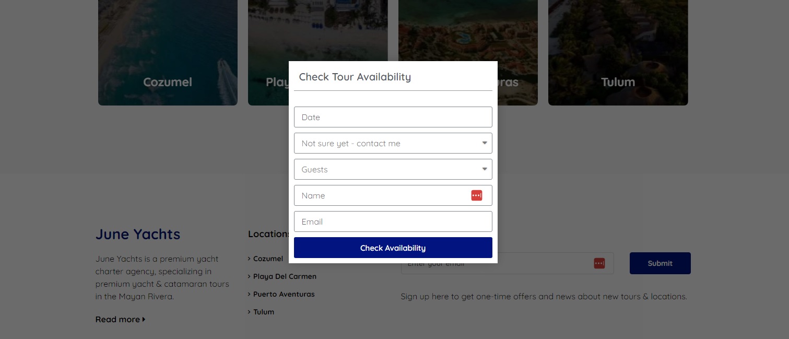Click the Email field in the modal
Image resolution: width=789 pixels, height=339 pixels.
393,221
